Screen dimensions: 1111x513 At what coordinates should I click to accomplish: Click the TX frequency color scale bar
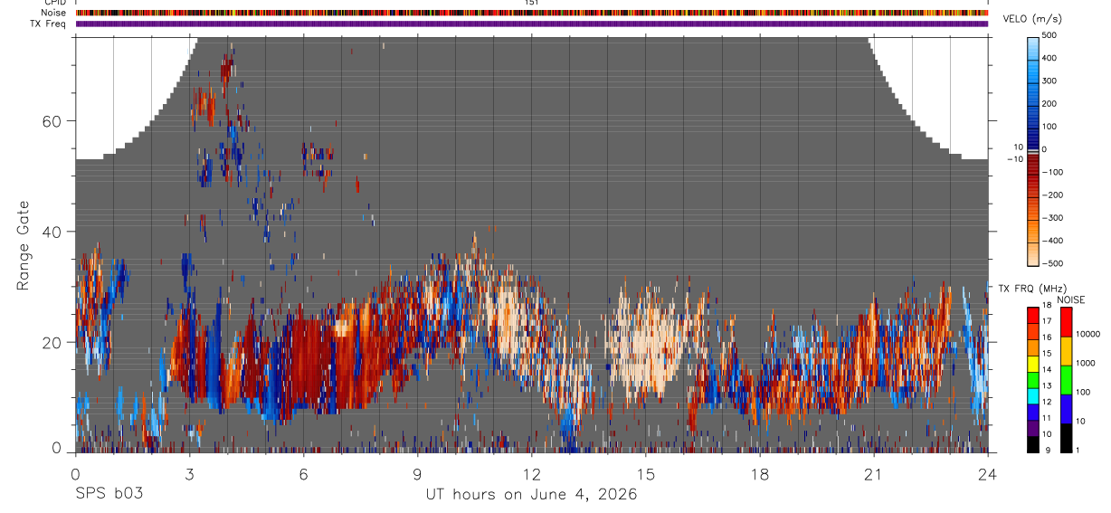[x=1033, y=380]
